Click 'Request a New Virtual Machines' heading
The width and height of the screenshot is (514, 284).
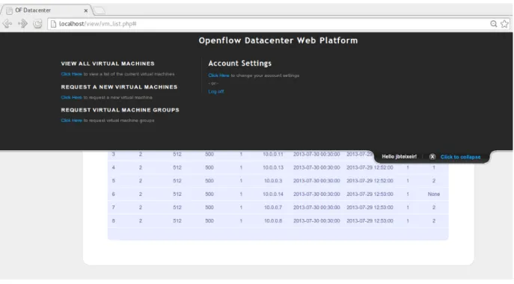pos(119,87)
